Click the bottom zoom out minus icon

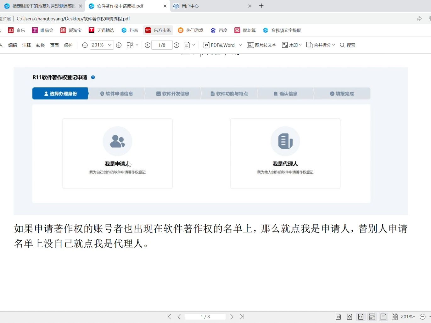(x=423, y=317)
